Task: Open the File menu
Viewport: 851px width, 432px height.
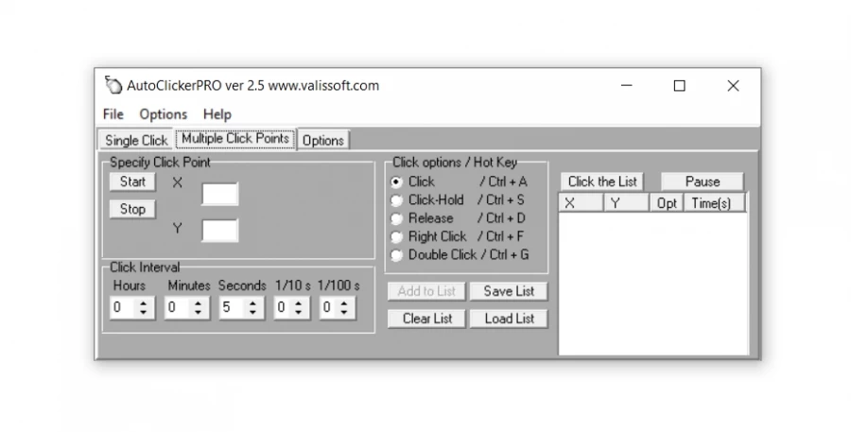Action: tap(113, 114)
